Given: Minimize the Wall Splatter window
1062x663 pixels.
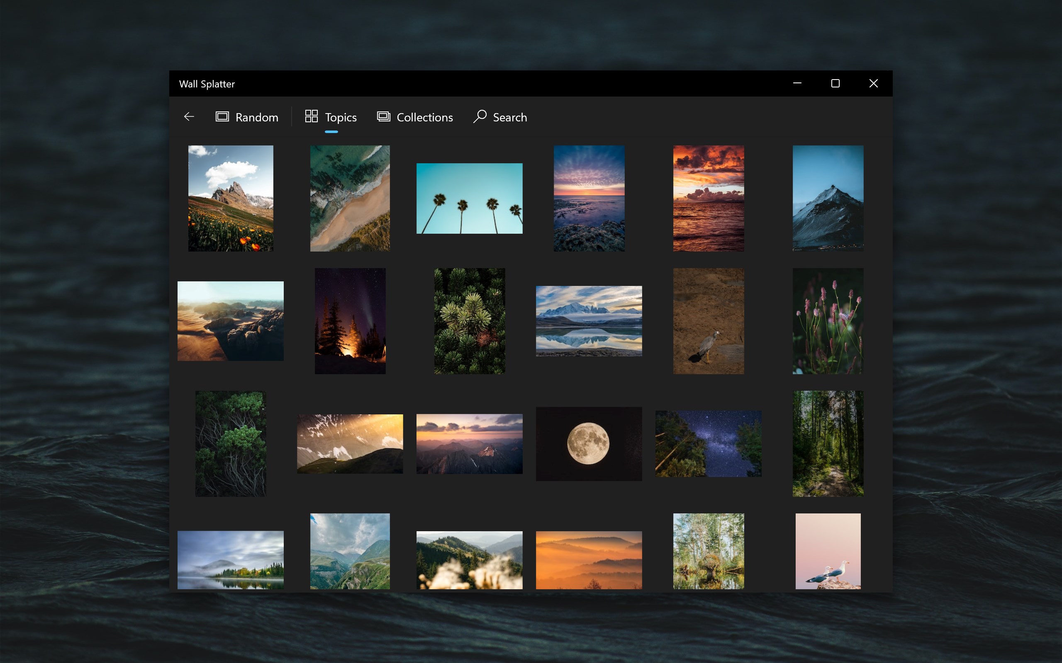Looking at the screenshot, I should 797,83.
